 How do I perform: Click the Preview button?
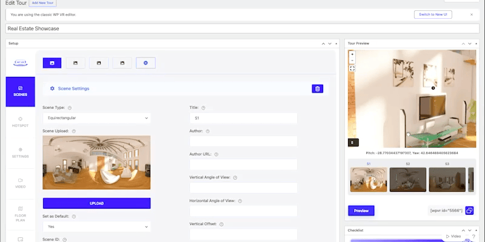coord(361,211)
